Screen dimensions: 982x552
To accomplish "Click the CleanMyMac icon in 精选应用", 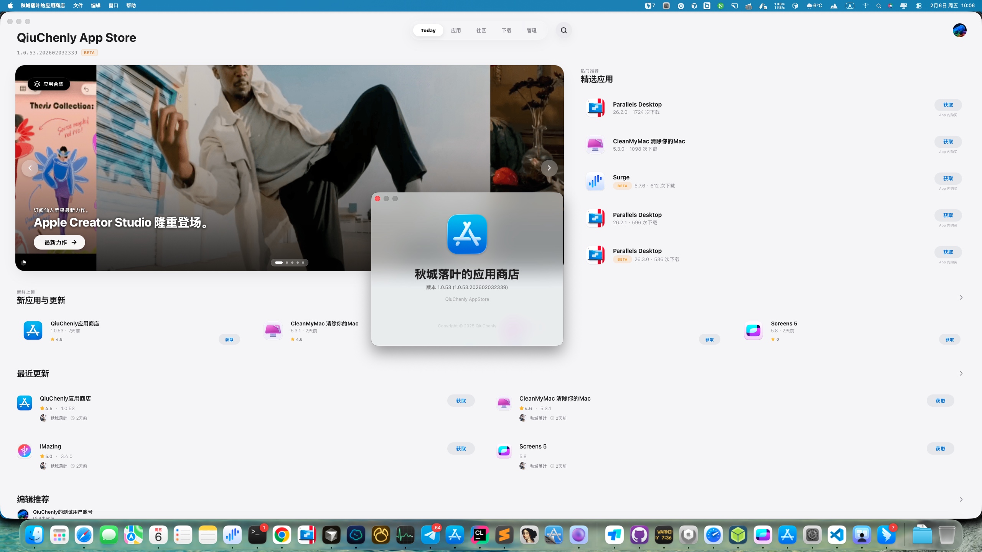I will (x=595, y=145).
